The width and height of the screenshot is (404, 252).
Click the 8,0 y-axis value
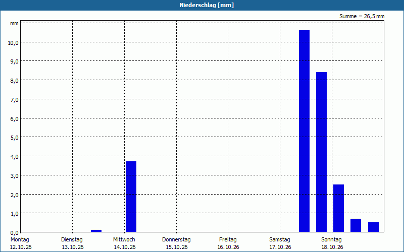[14, 81]
